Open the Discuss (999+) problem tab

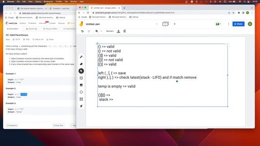coord(50,29)
